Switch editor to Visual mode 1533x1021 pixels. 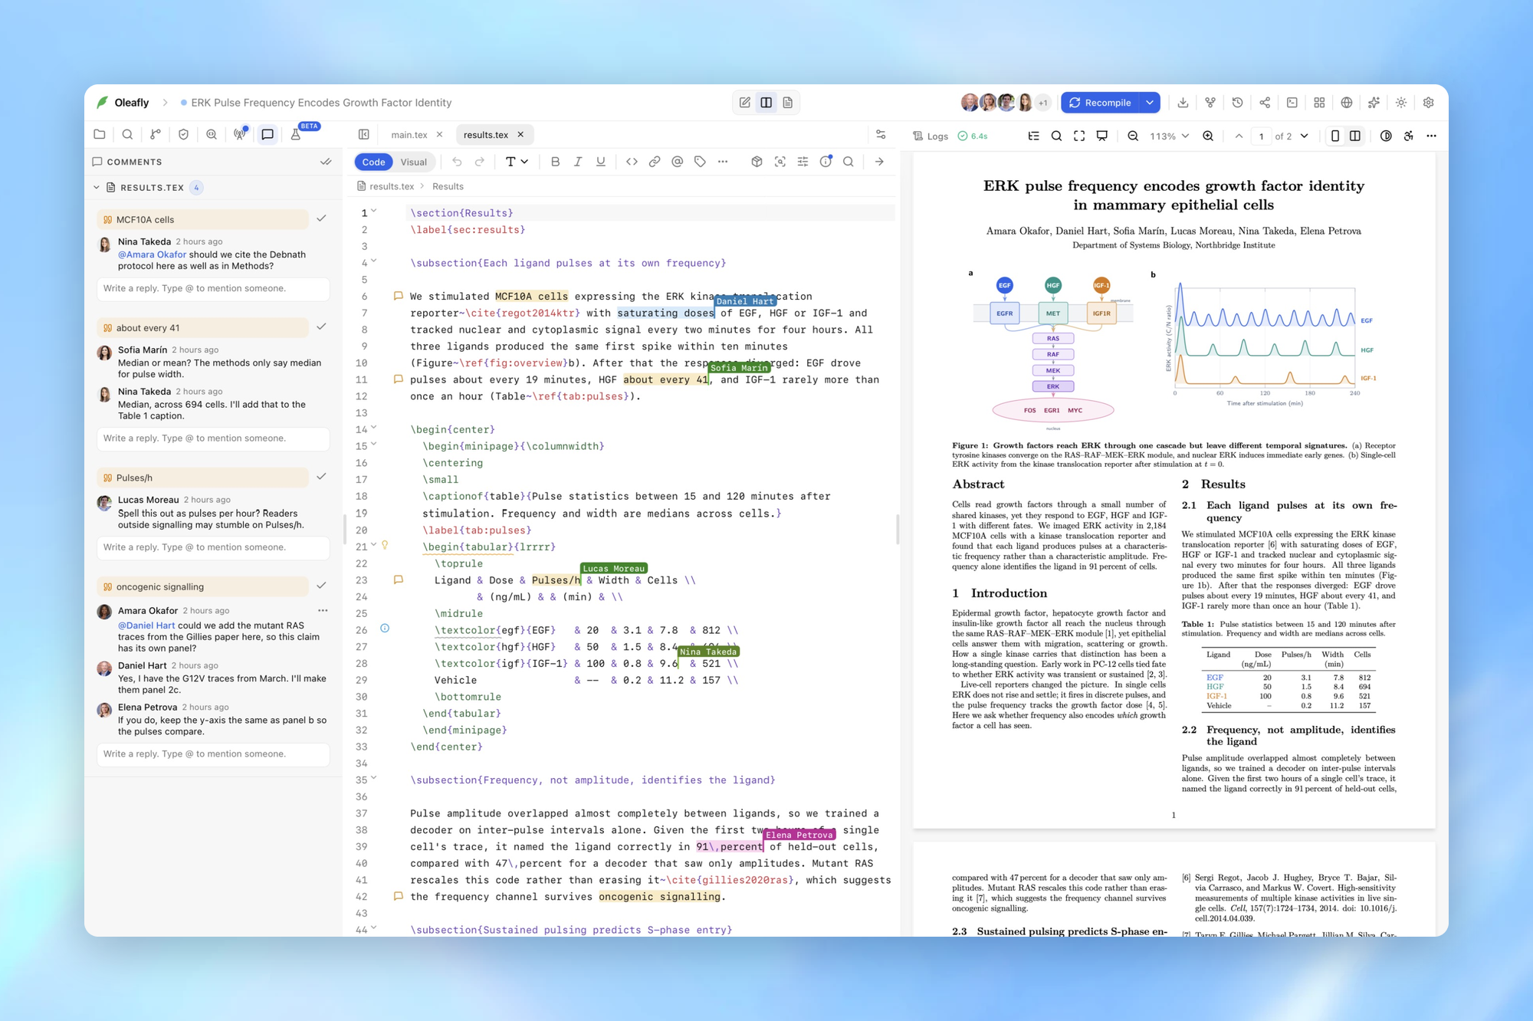point(414,162)
